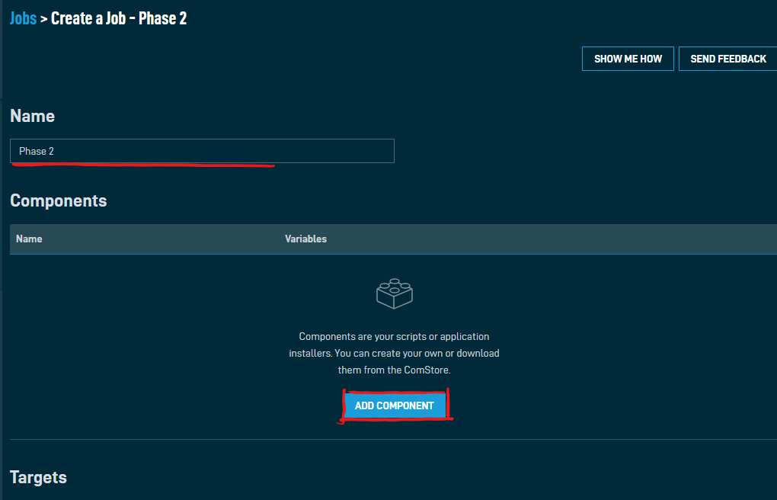Click the Variables column header
The height and width of the screenshot is (500, 777).
[x=305, y=239]
